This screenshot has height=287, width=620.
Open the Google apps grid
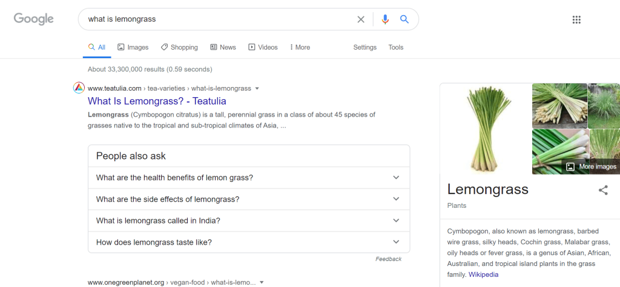576,19
